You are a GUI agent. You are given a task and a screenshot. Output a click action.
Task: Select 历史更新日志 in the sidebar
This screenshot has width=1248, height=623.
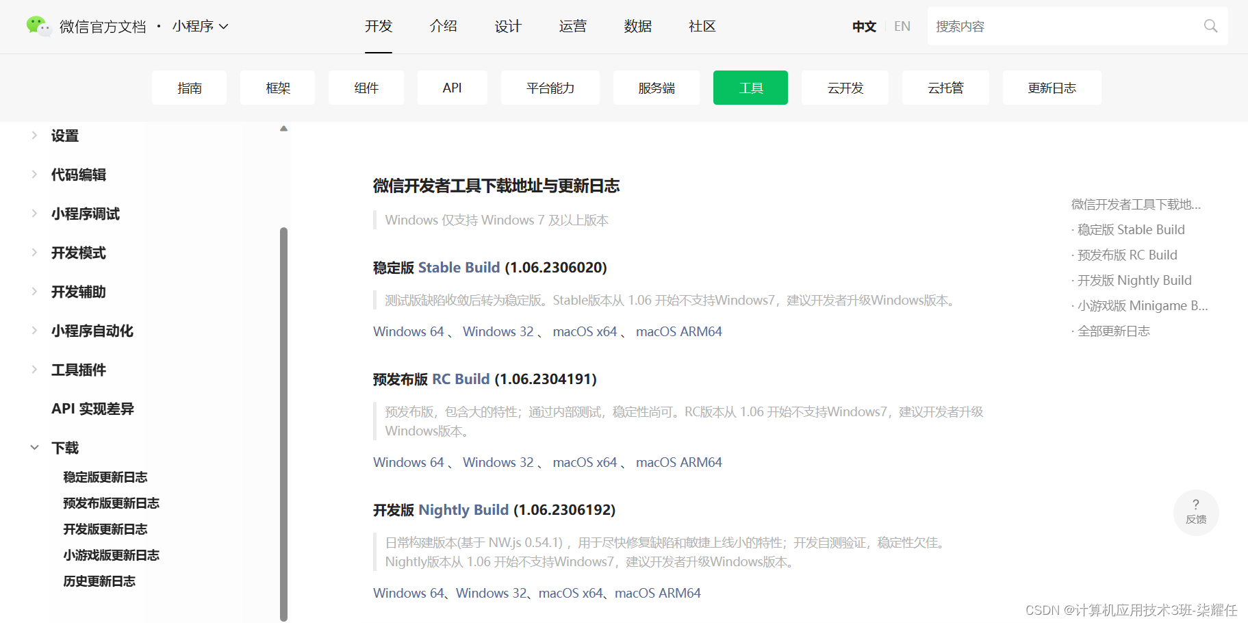pyautogui.click(x=99, y=581)
